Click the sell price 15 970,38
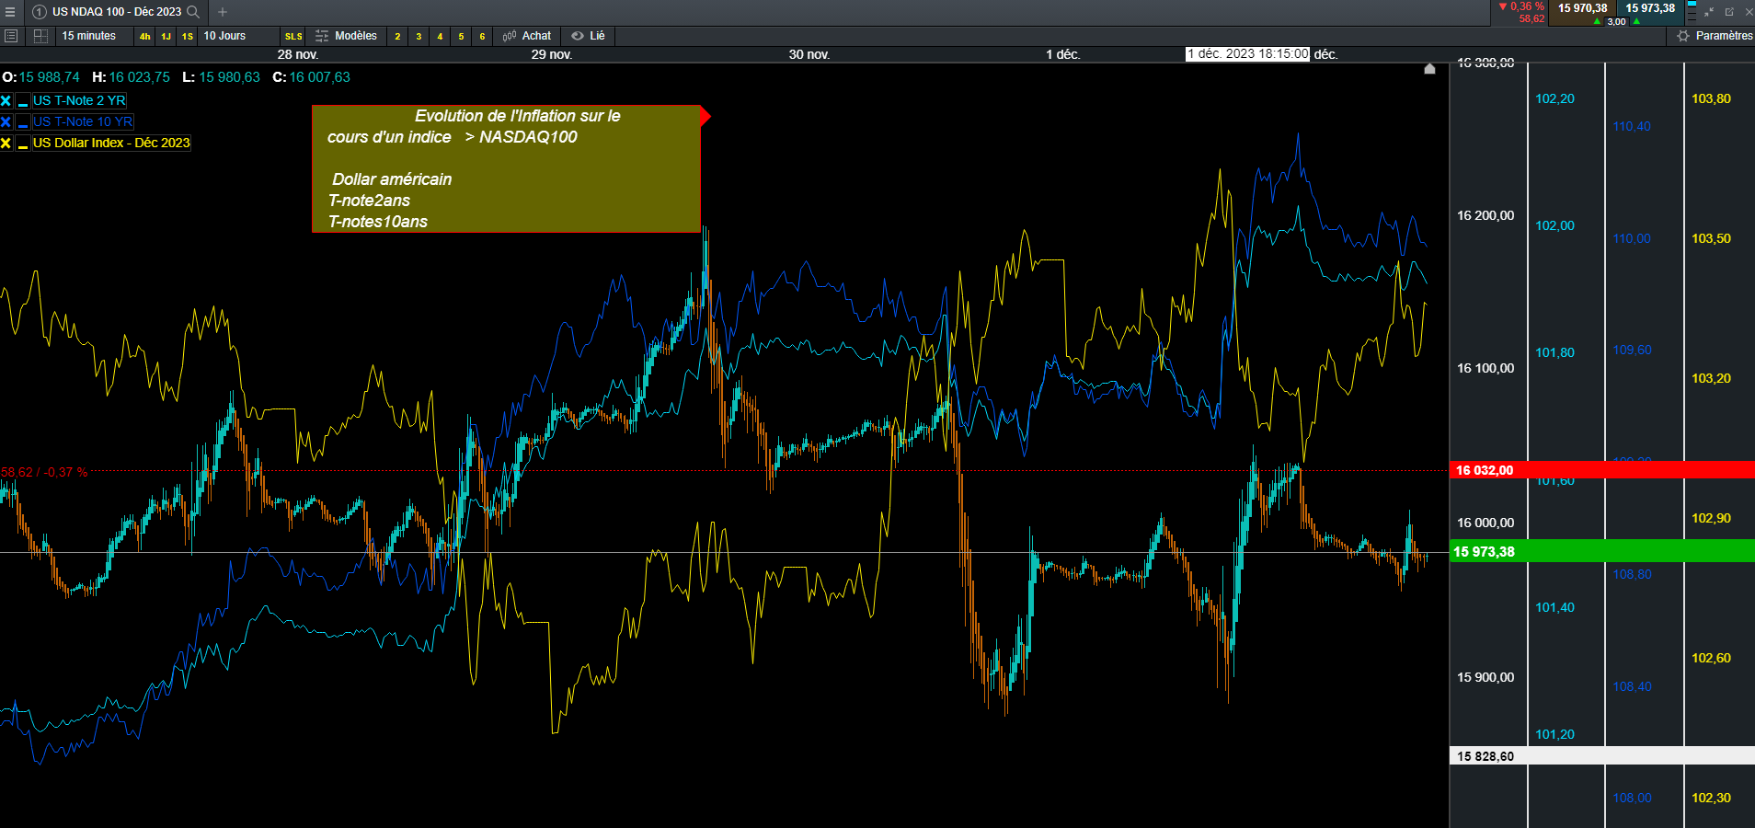The image size is (1755, 828). [x=1582, y=8]
